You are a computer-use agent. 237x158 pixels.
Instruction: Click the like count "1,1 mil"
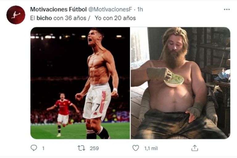point(151,148)
